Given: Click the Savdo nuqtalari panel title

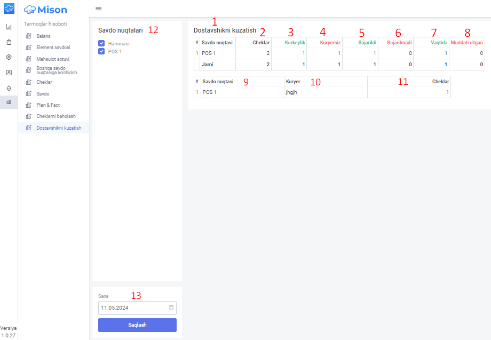Looking at the screenshot, I should (120, 30).
